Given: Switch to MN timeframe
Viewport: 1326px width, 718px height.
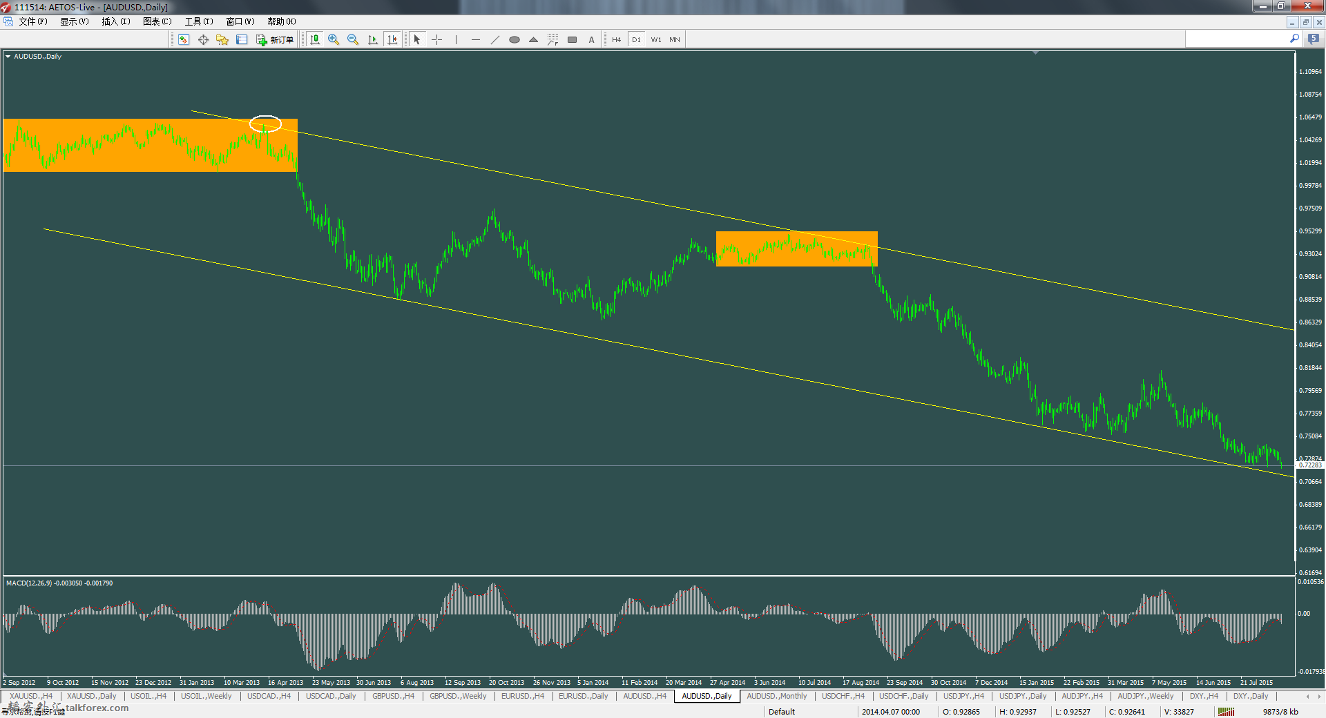Looking at the screenshot, I should [675, 39].
